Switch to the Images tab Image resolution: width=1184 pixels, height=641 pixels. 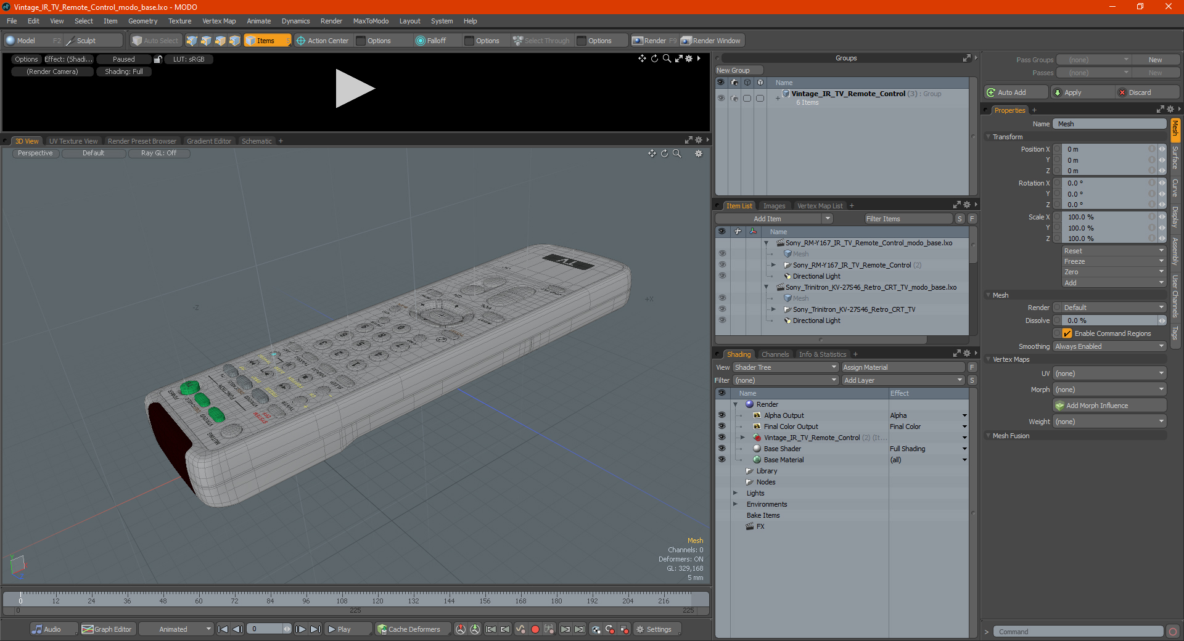[774, 206]
